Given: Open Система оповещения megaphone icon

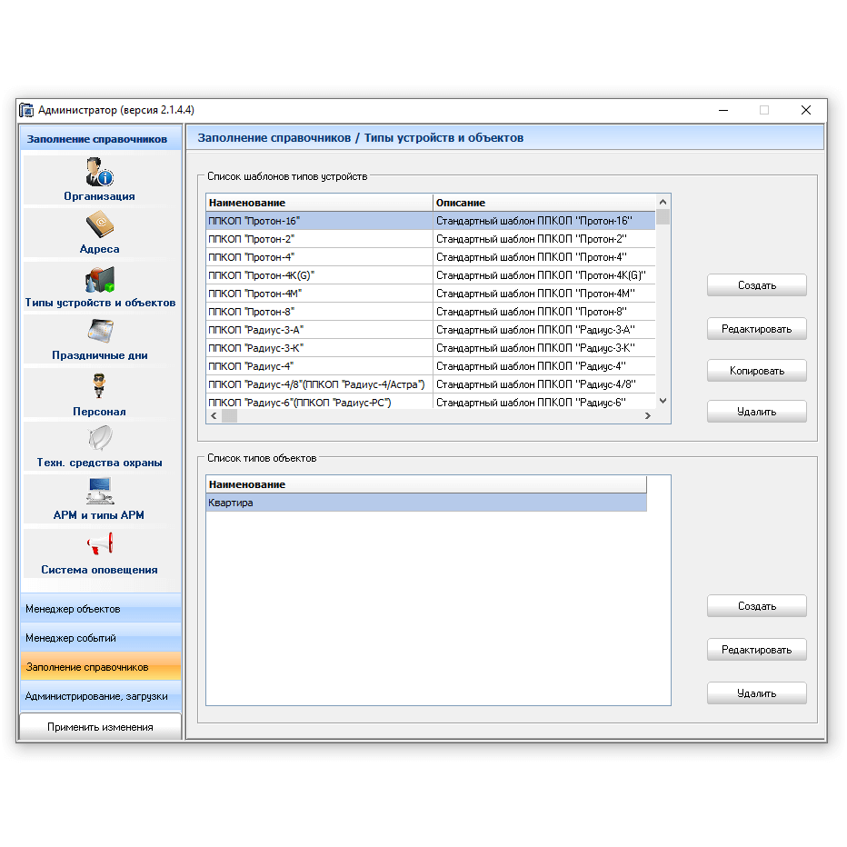Looking at the screenshot, I should (100, 543).
